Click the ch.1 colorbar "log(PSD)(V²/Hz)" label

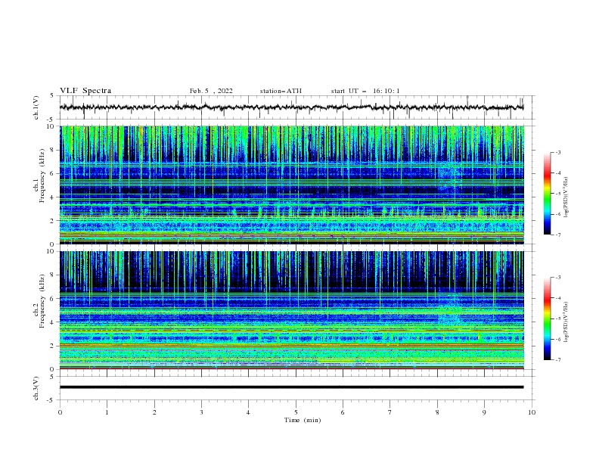click(566, 197)
